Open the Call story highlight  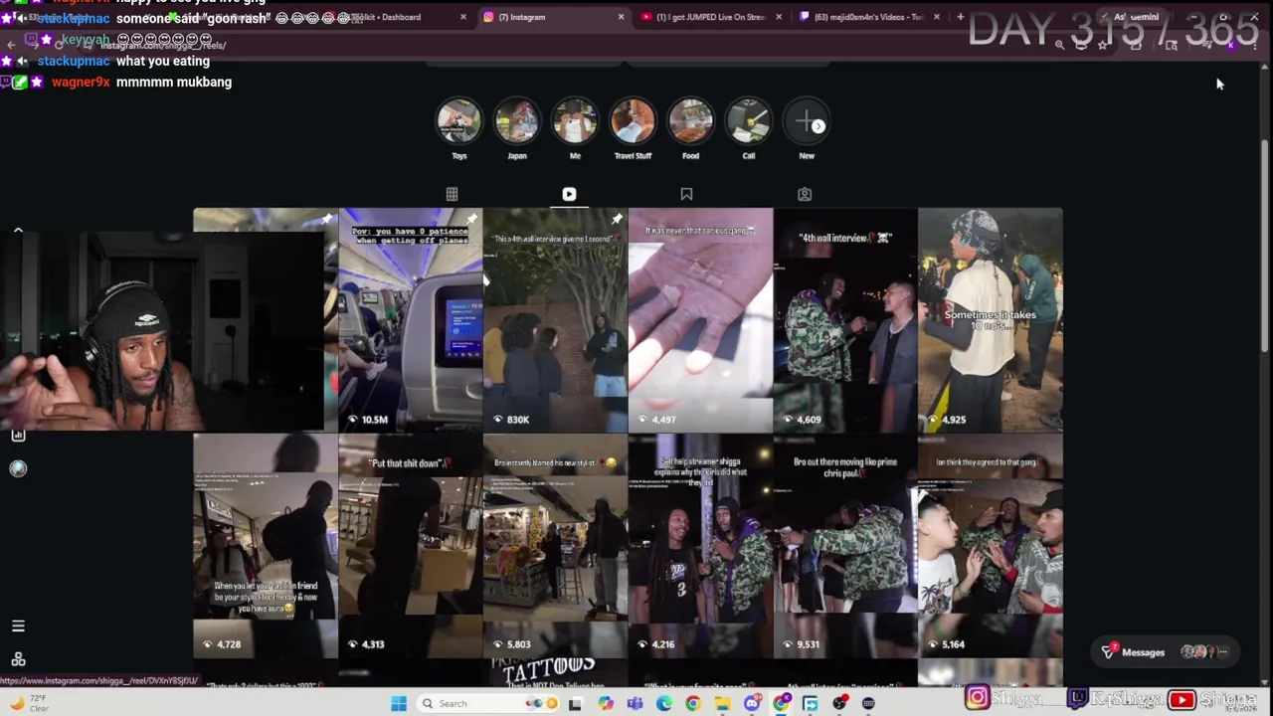click(748, 121)
